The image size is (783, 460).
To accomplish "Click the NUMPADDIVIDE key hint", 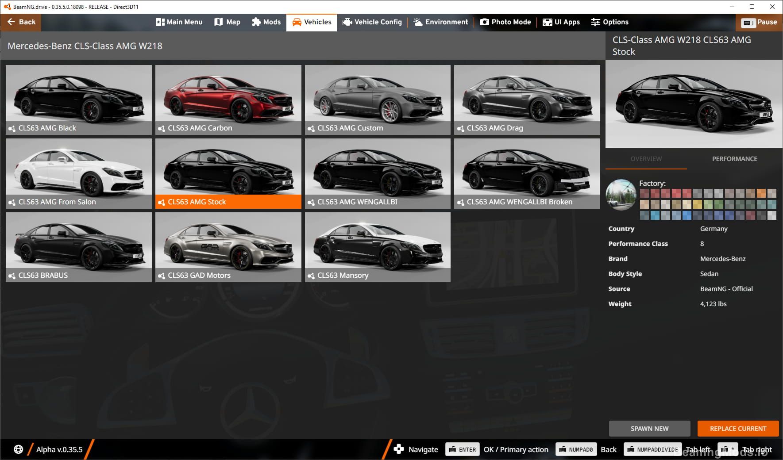I will pos(653,449).
